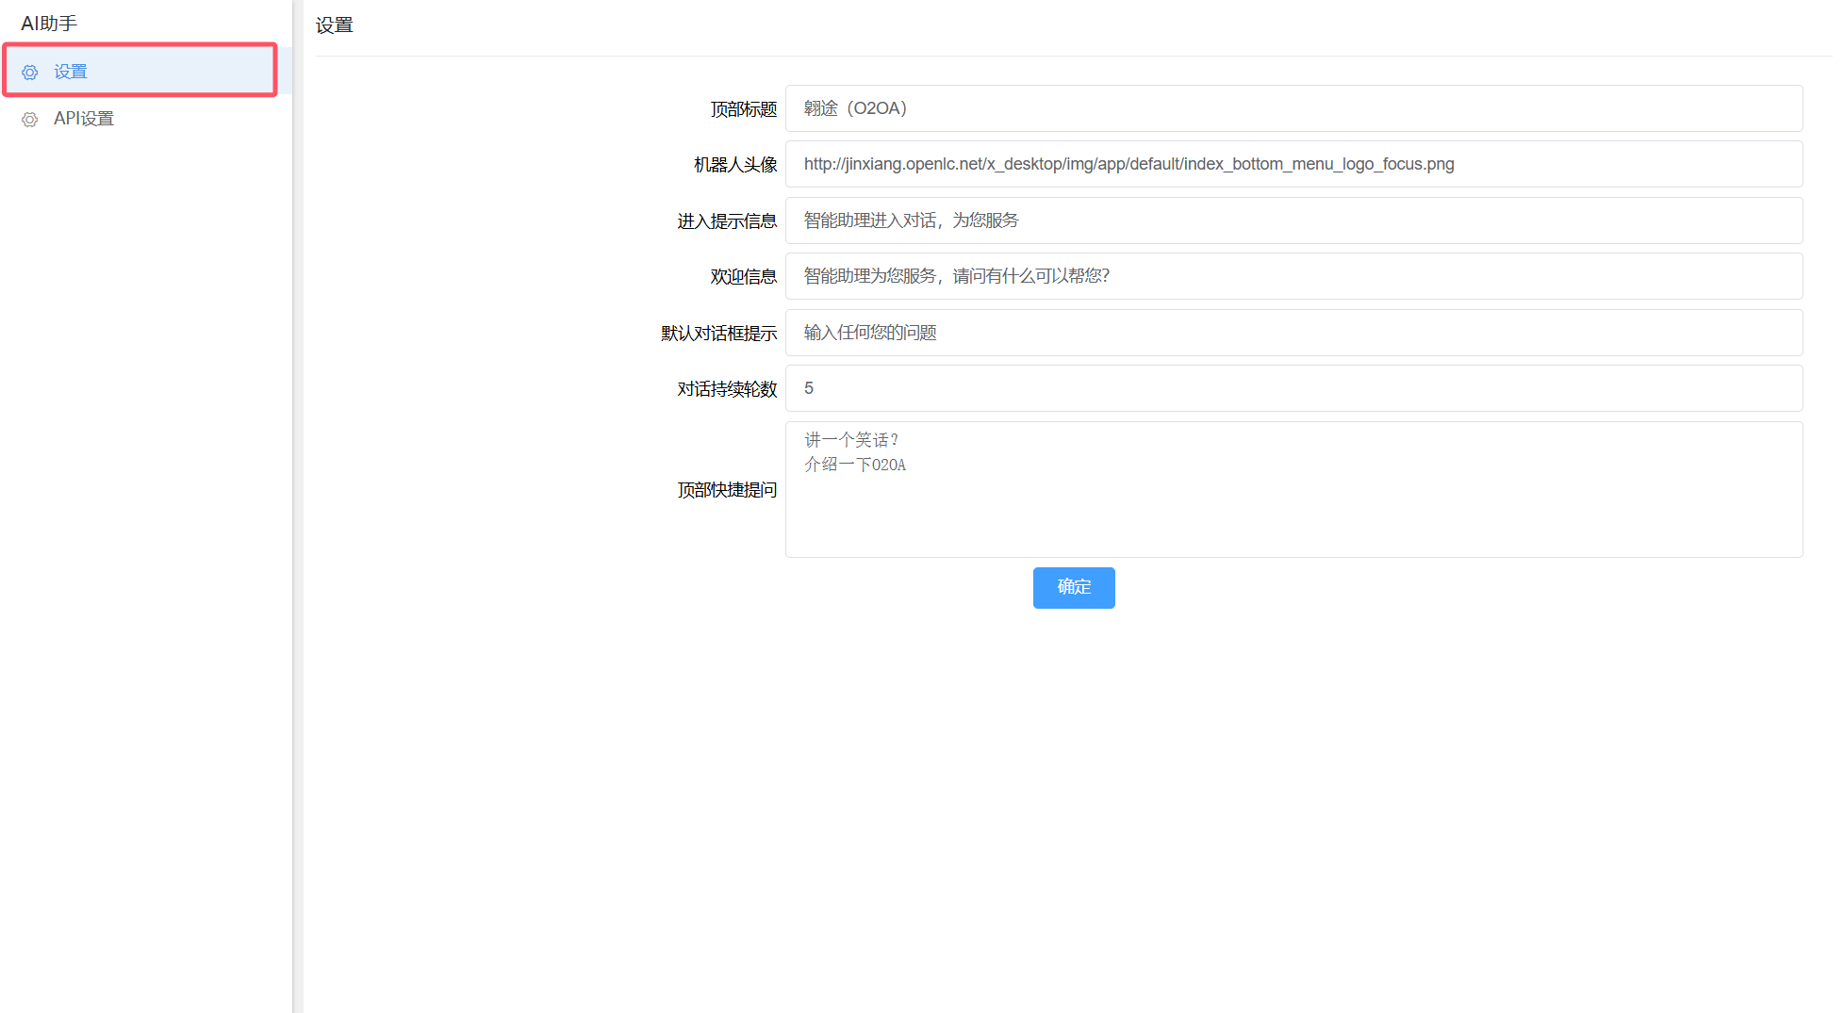Screen dimensions: 1845x1013
Task: Click the AI助手 sidebar title
Action: pyautogui.click(x=49, y=24)
